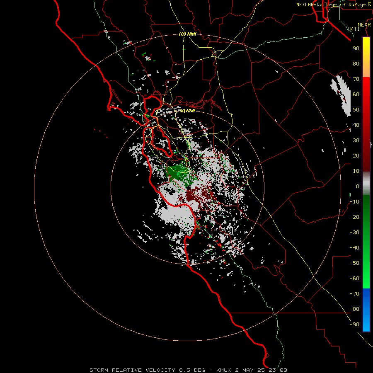Click the NEXR label near the color bar
The image size is (373, 373).
click(x=364, y=25)
